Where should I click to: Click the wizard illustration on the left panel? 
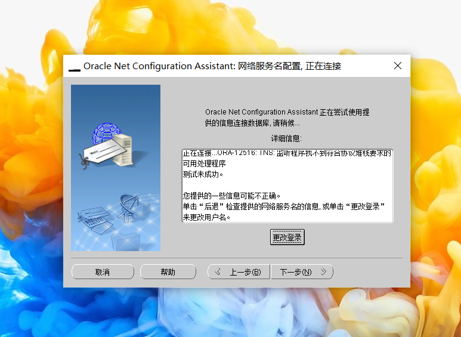[116, 168]
